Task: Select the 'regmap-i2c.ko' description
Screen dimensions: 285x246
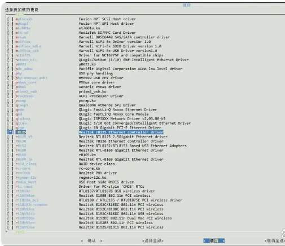Action: click(93, 177)
